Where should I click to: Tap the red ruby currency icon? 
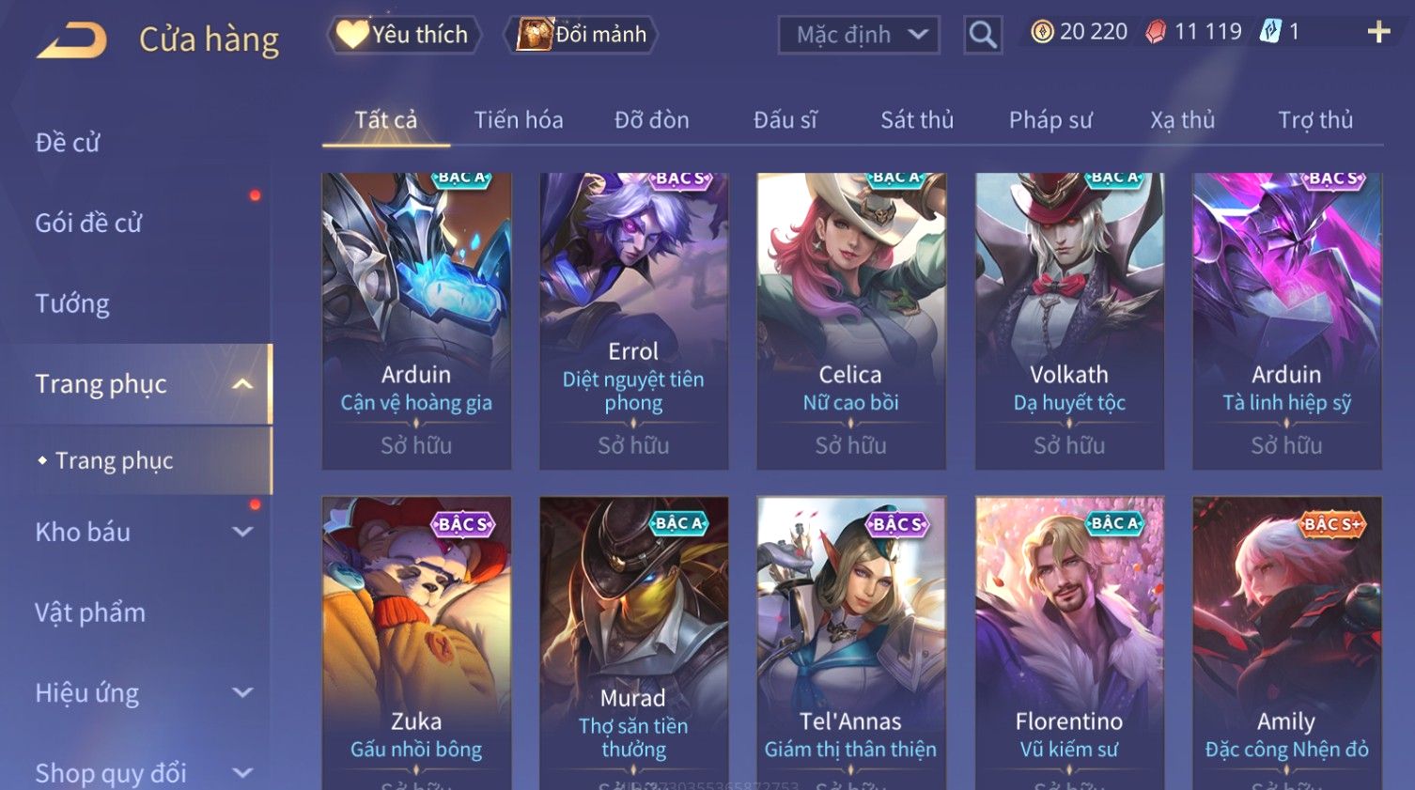tap(1156, 32)
